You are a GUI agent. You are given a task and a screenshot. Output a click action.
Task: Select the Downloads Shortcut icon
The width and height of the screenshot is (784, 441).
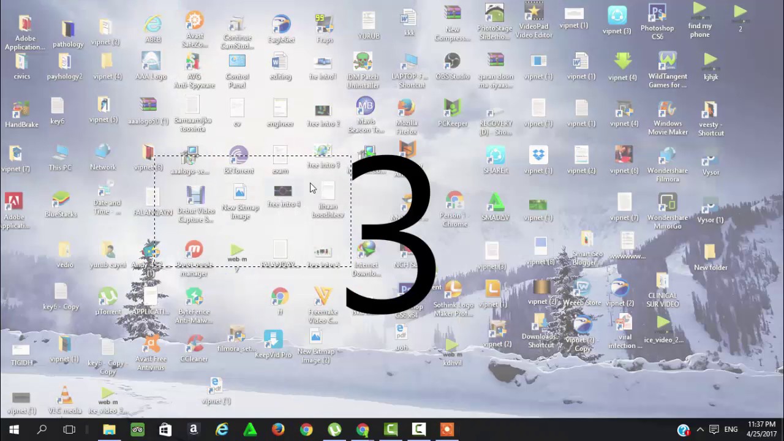(x=541, y=331)
